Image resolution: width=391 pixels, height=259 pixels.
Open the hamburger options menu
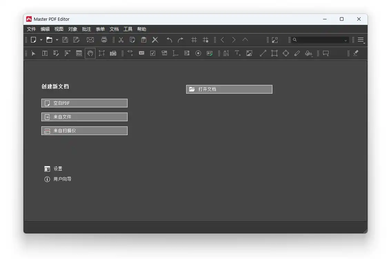[x=361, y=40]
